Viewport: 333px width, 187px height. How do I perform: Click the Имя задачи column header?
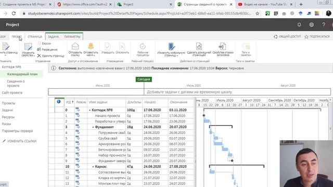point(106,102)
